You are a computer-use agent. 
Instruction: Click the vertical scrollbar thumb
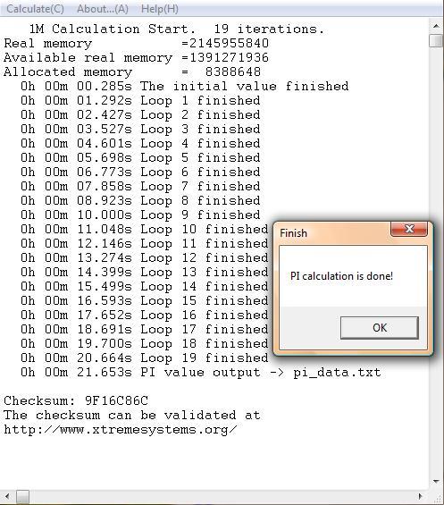436,40
